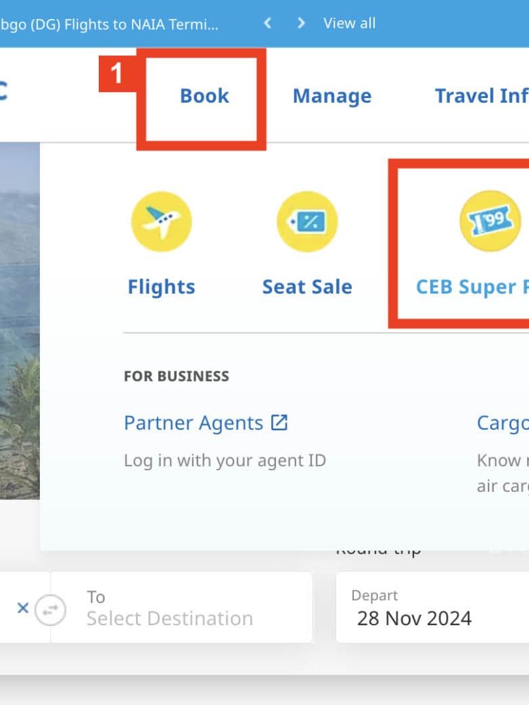Open the Manage menu
Screen dimensions: 529x705
click(x=331, y=96)
